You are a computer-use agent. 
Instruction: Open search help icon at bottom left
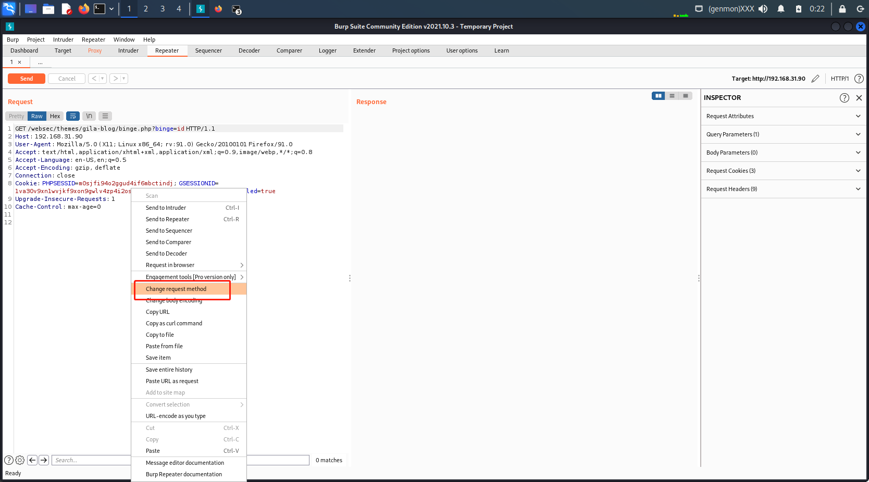pos(9,460)
